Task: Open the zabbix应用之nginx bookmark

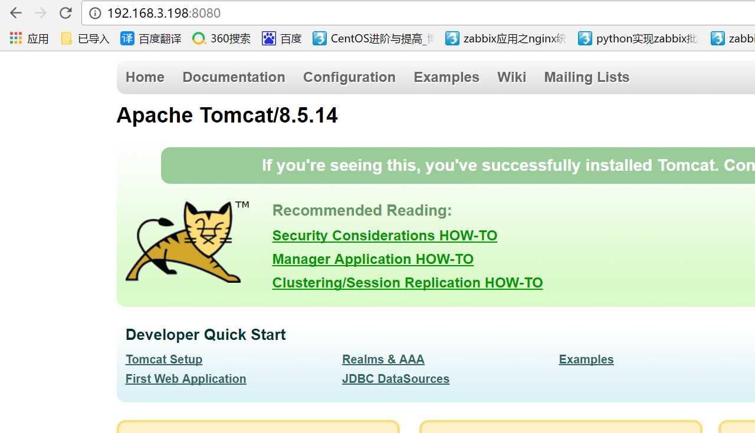Action: [x=505, y=39]
